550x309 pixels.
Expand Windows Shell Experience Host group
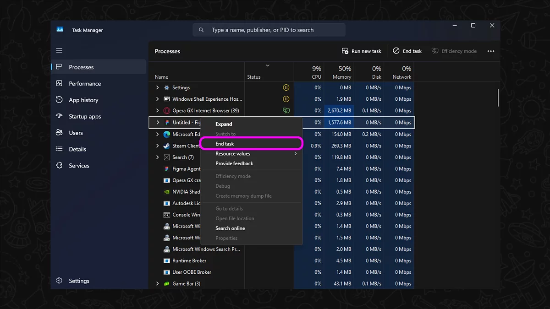pos(157,99)
